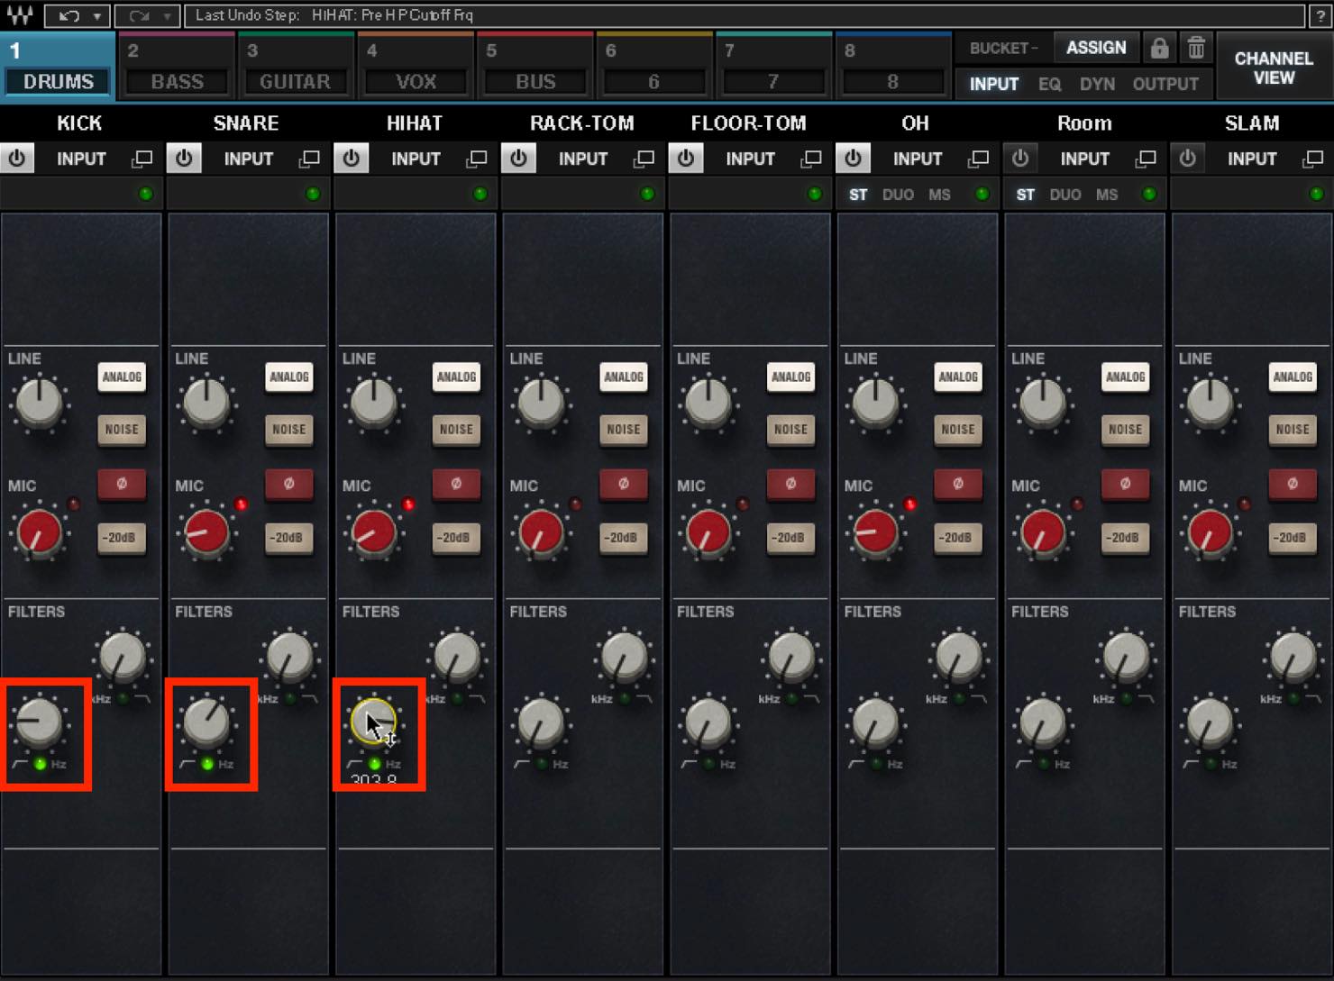Image resolution: width=1334 pixels, height=981 pixels.
Task: Open the undo history dropdown arrow
Action: point(96,15)
